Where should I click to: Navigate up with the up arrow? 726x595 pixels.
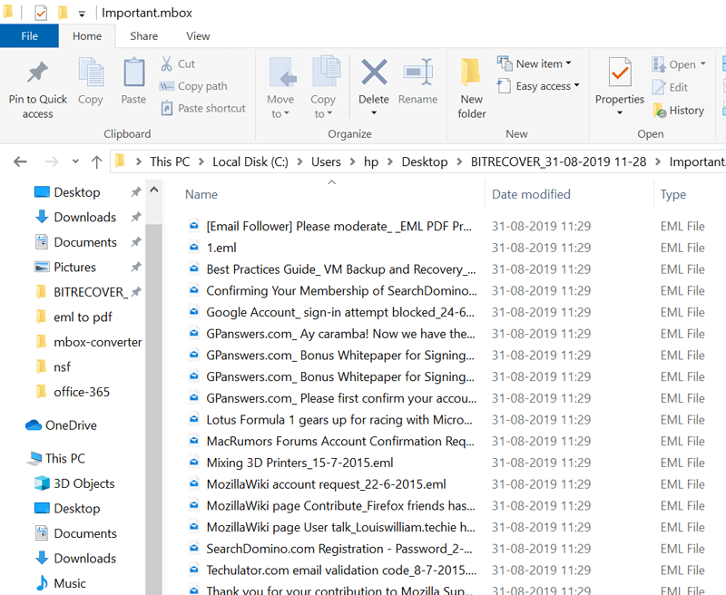(x=97, y=162)
